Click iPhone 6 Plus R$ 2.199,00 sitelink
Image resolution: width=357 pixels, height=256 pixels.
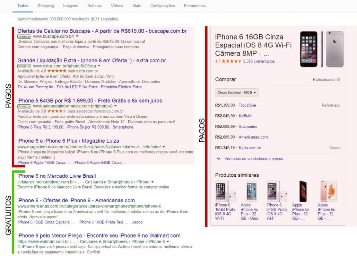click(40, 127)
